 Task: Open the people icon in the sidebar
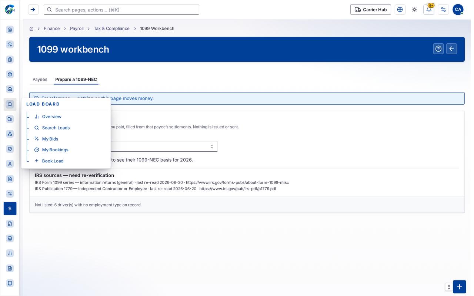pyautogui.click(x=10, y=44)
